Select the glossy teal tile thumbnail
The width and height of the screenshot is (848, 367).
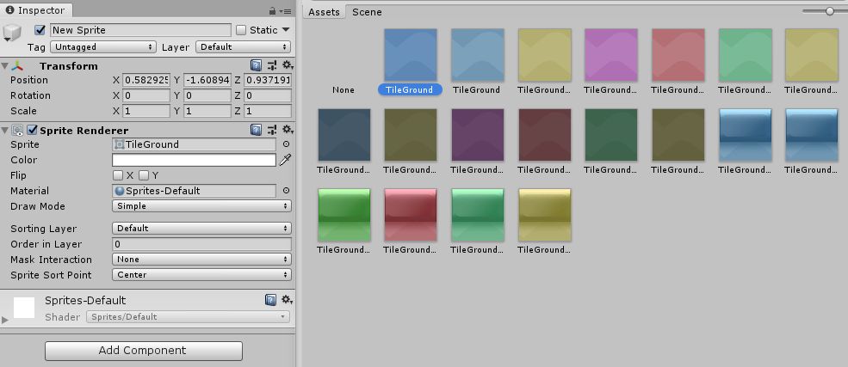click(477, 215)
